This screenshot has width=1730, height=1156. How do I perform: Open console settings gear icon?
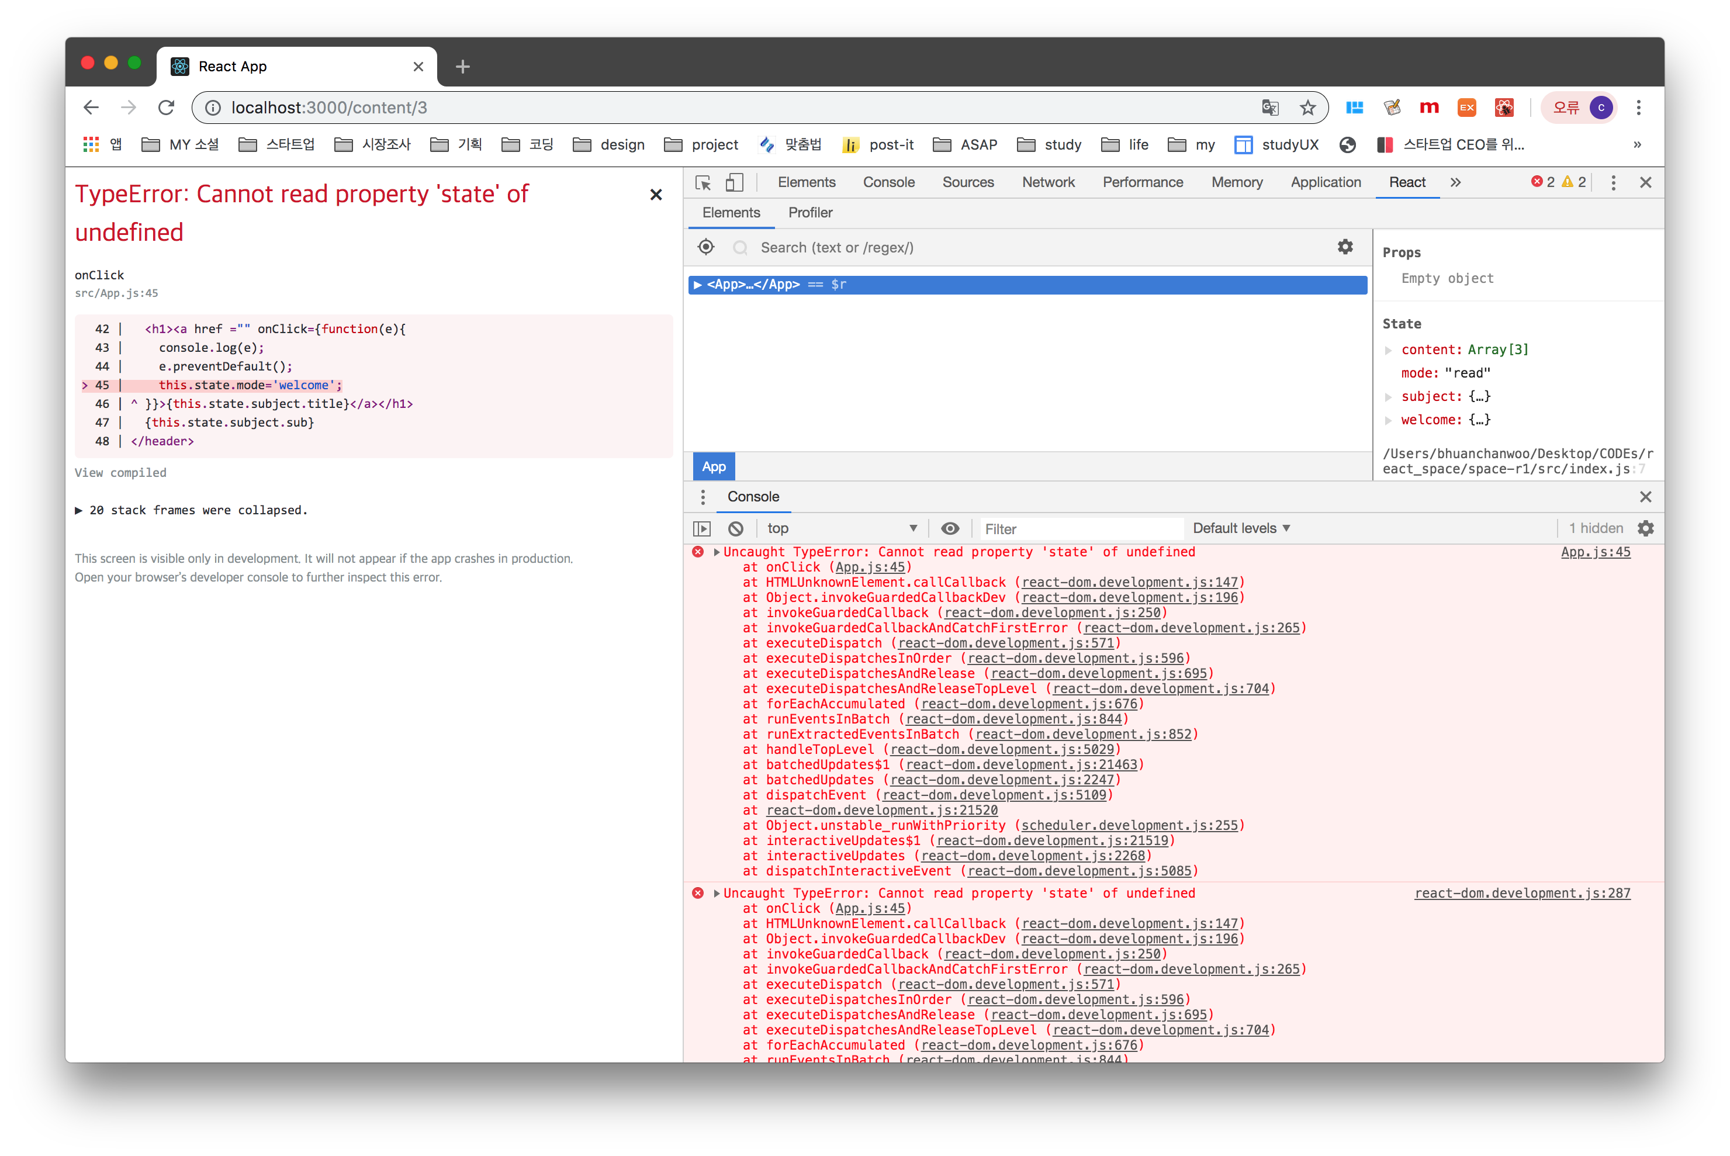1645,528
